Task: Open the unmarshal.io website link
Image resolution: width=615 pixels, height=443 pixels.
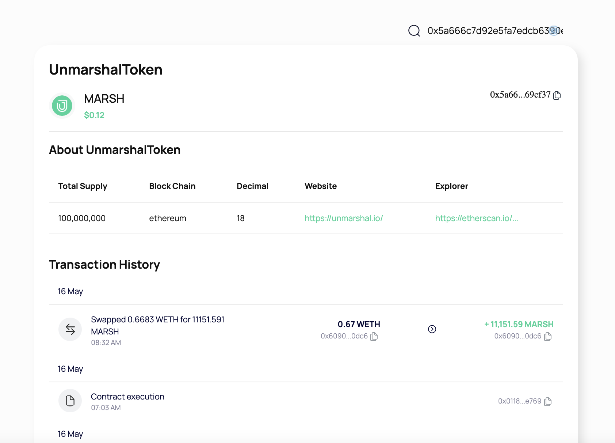Action: [344, 218]
